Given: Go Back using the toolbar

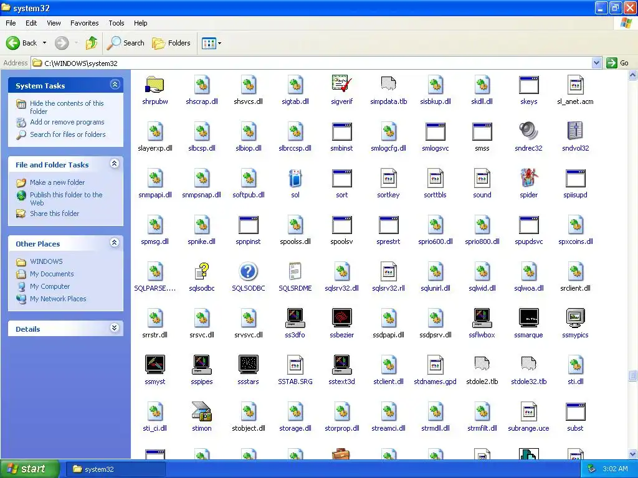Looking at the screenshot, I should pyautogui.click(x=22, y=43).
